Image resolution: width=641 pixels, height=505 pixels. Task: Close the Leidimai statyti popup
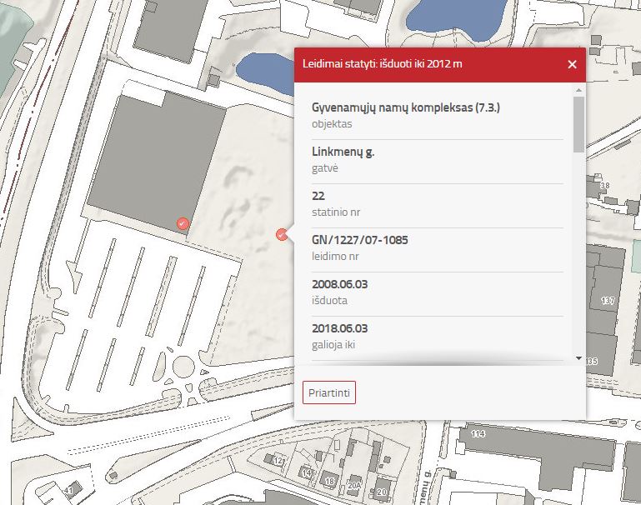tap(572, 64)
